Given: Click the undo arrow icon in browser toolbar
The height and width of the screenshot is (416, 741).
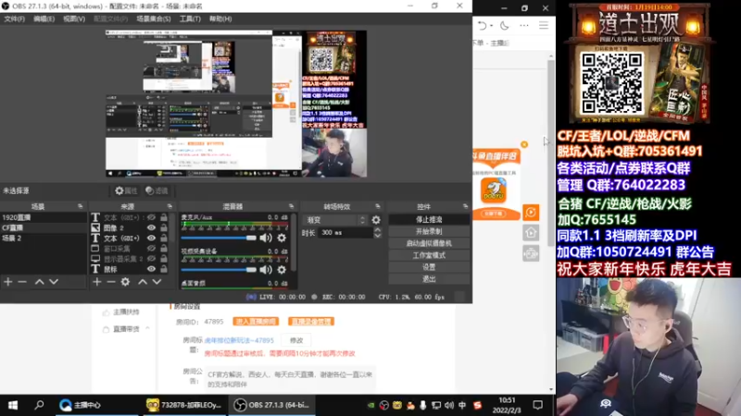Looking at the screenshot, I should 482,26.
